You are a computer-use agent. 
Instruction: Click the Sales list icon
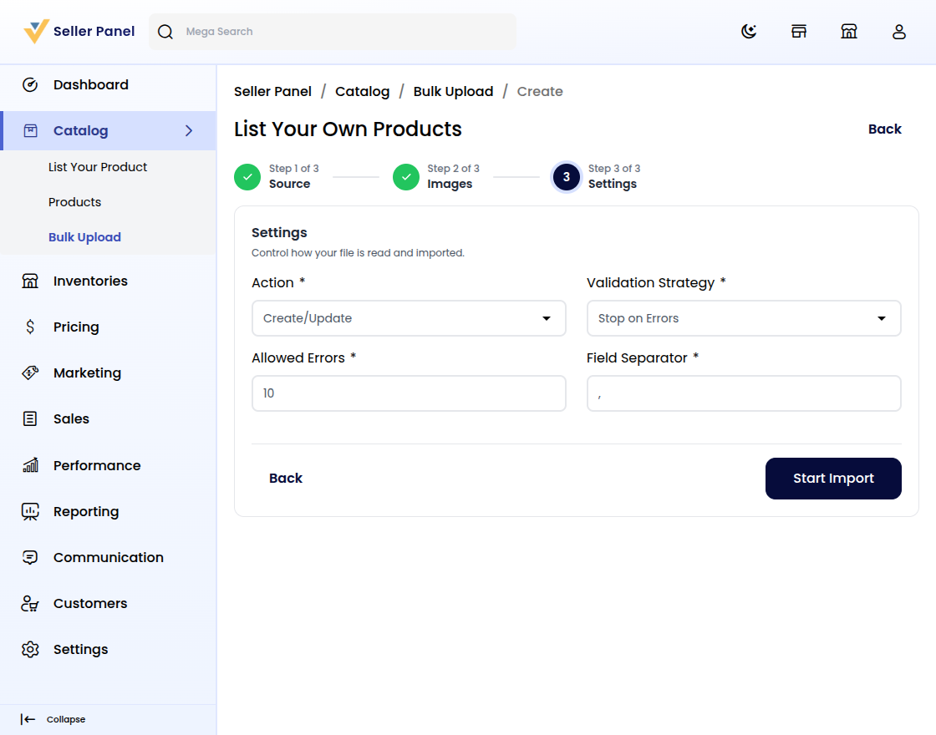[30, 418]
